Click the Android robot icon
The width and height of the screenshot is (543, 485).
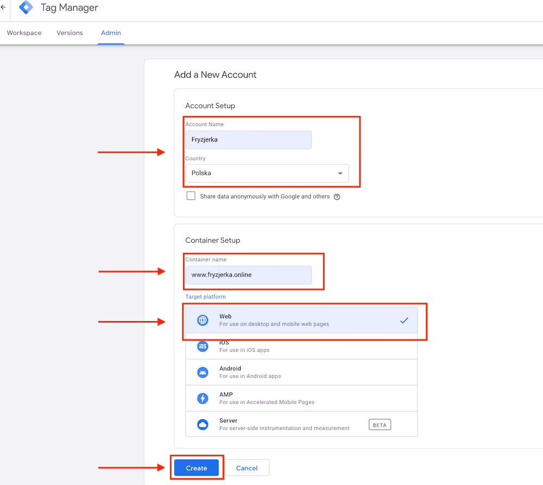pyautogui.click(x=203, y=372)
